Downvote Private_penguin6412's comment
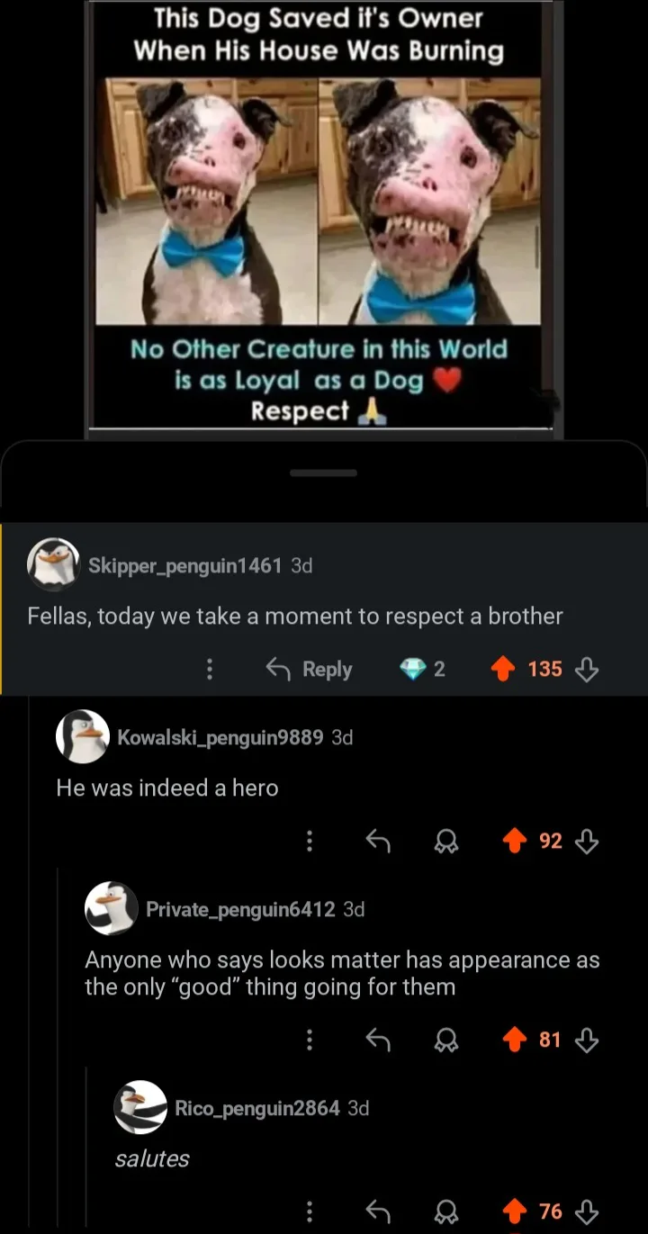Image resolution: width=648 pixels, height=1234 pixels. pos(587,1040)
